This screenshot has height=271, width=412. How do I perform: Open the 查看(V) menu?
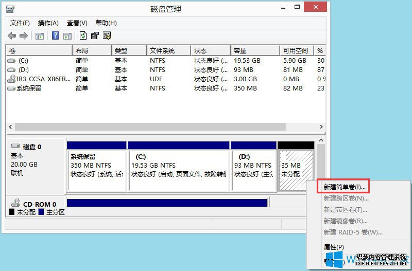77,23
